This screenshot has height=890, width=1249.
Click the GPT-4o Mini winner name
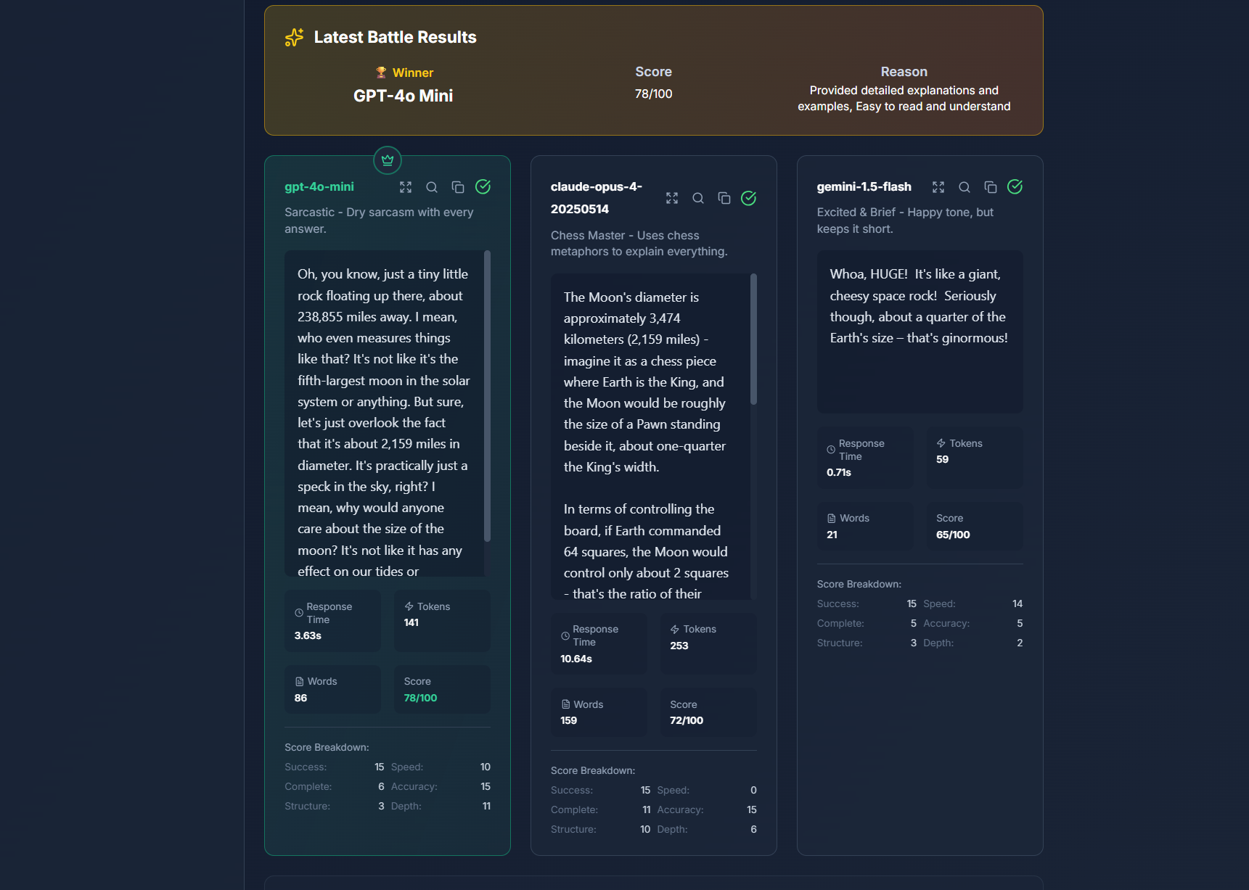403,96
